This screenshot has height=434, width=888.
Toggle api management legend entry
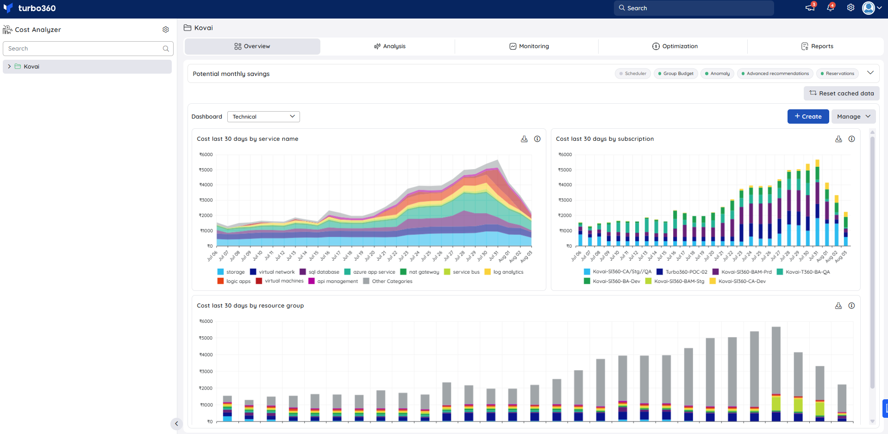pyautogui.click(x=333, y=281)
